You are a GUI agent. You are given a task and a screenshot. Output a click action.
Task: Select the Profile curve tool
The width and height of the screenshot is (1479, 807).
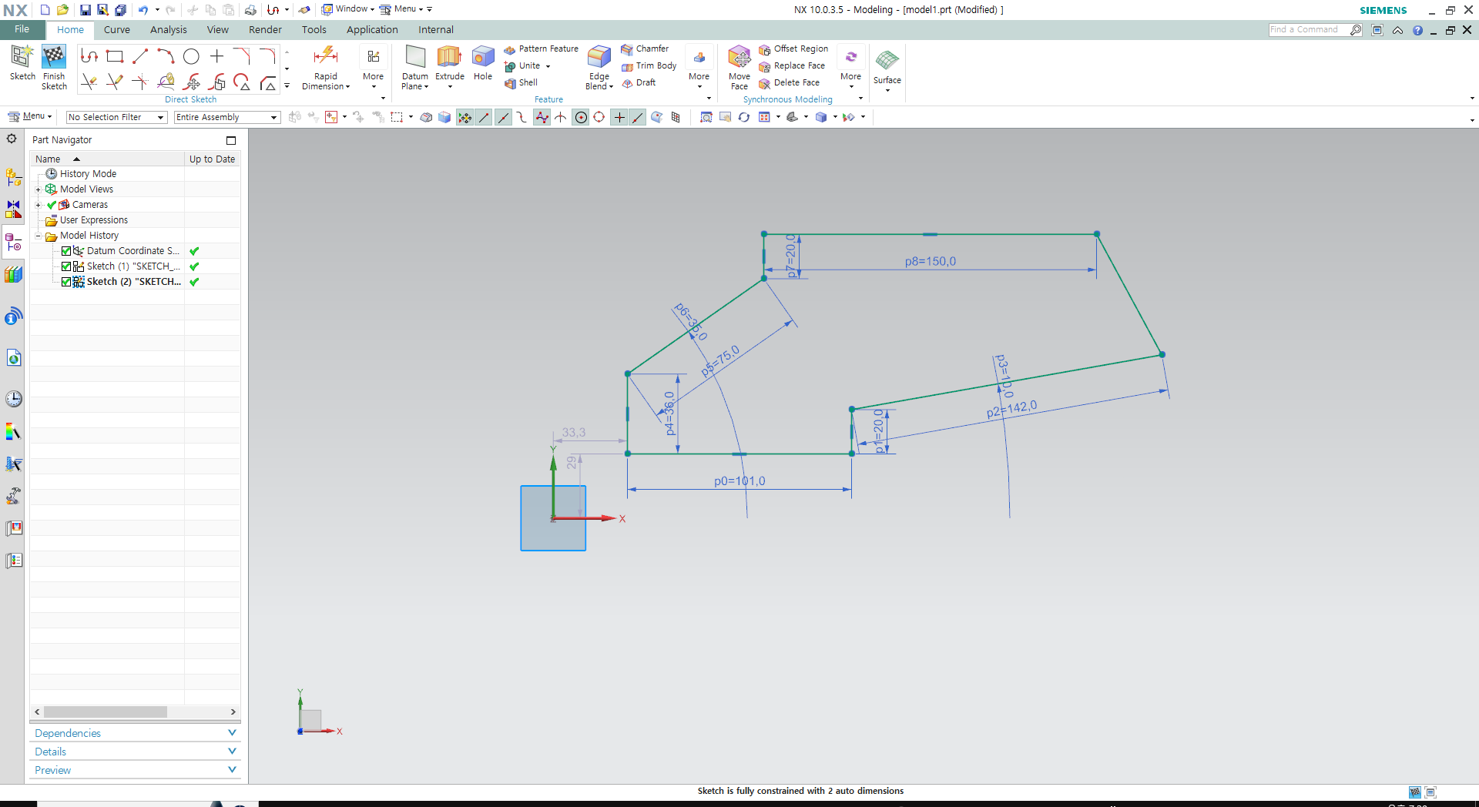(89, 56)
